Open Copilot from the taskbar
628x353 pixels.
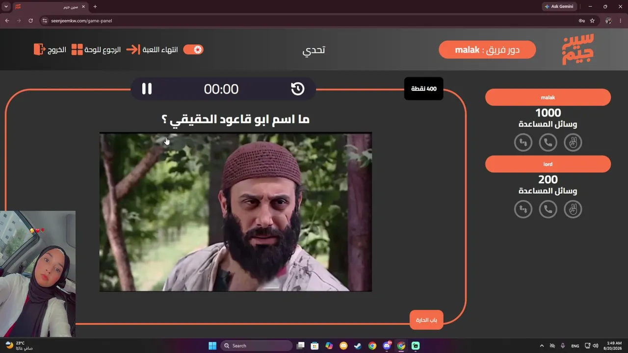click(329, 346)
